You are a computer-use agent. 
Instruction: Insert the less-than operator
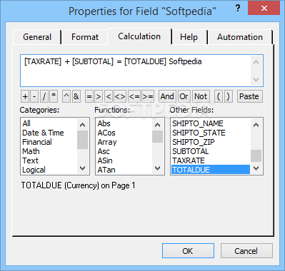109,96
